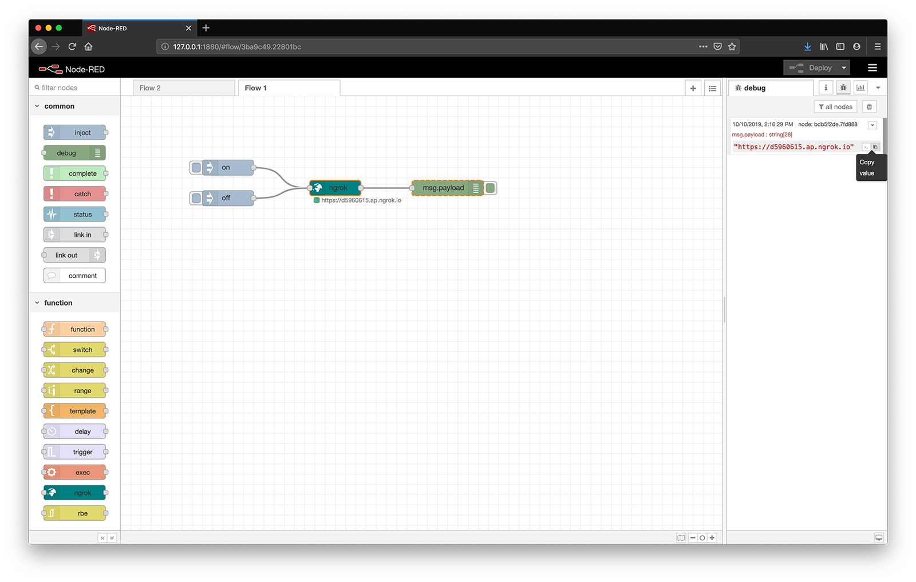
Task: Select the link out node
Action: point(74,255)
